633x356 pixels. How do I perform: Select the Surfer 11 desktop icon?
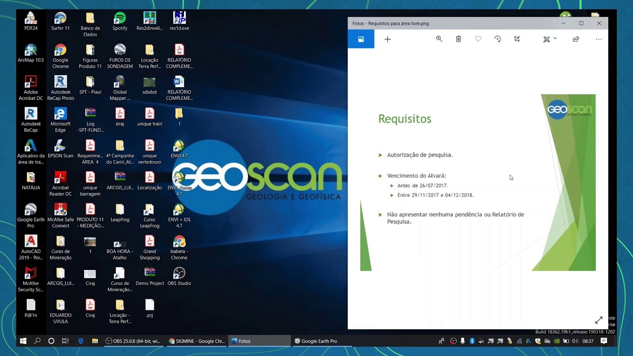(60, 21)
